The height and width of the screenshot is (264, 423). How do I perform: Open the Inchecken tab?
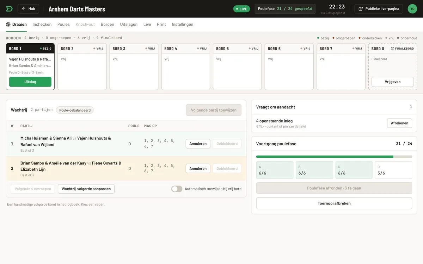[42, 24]
